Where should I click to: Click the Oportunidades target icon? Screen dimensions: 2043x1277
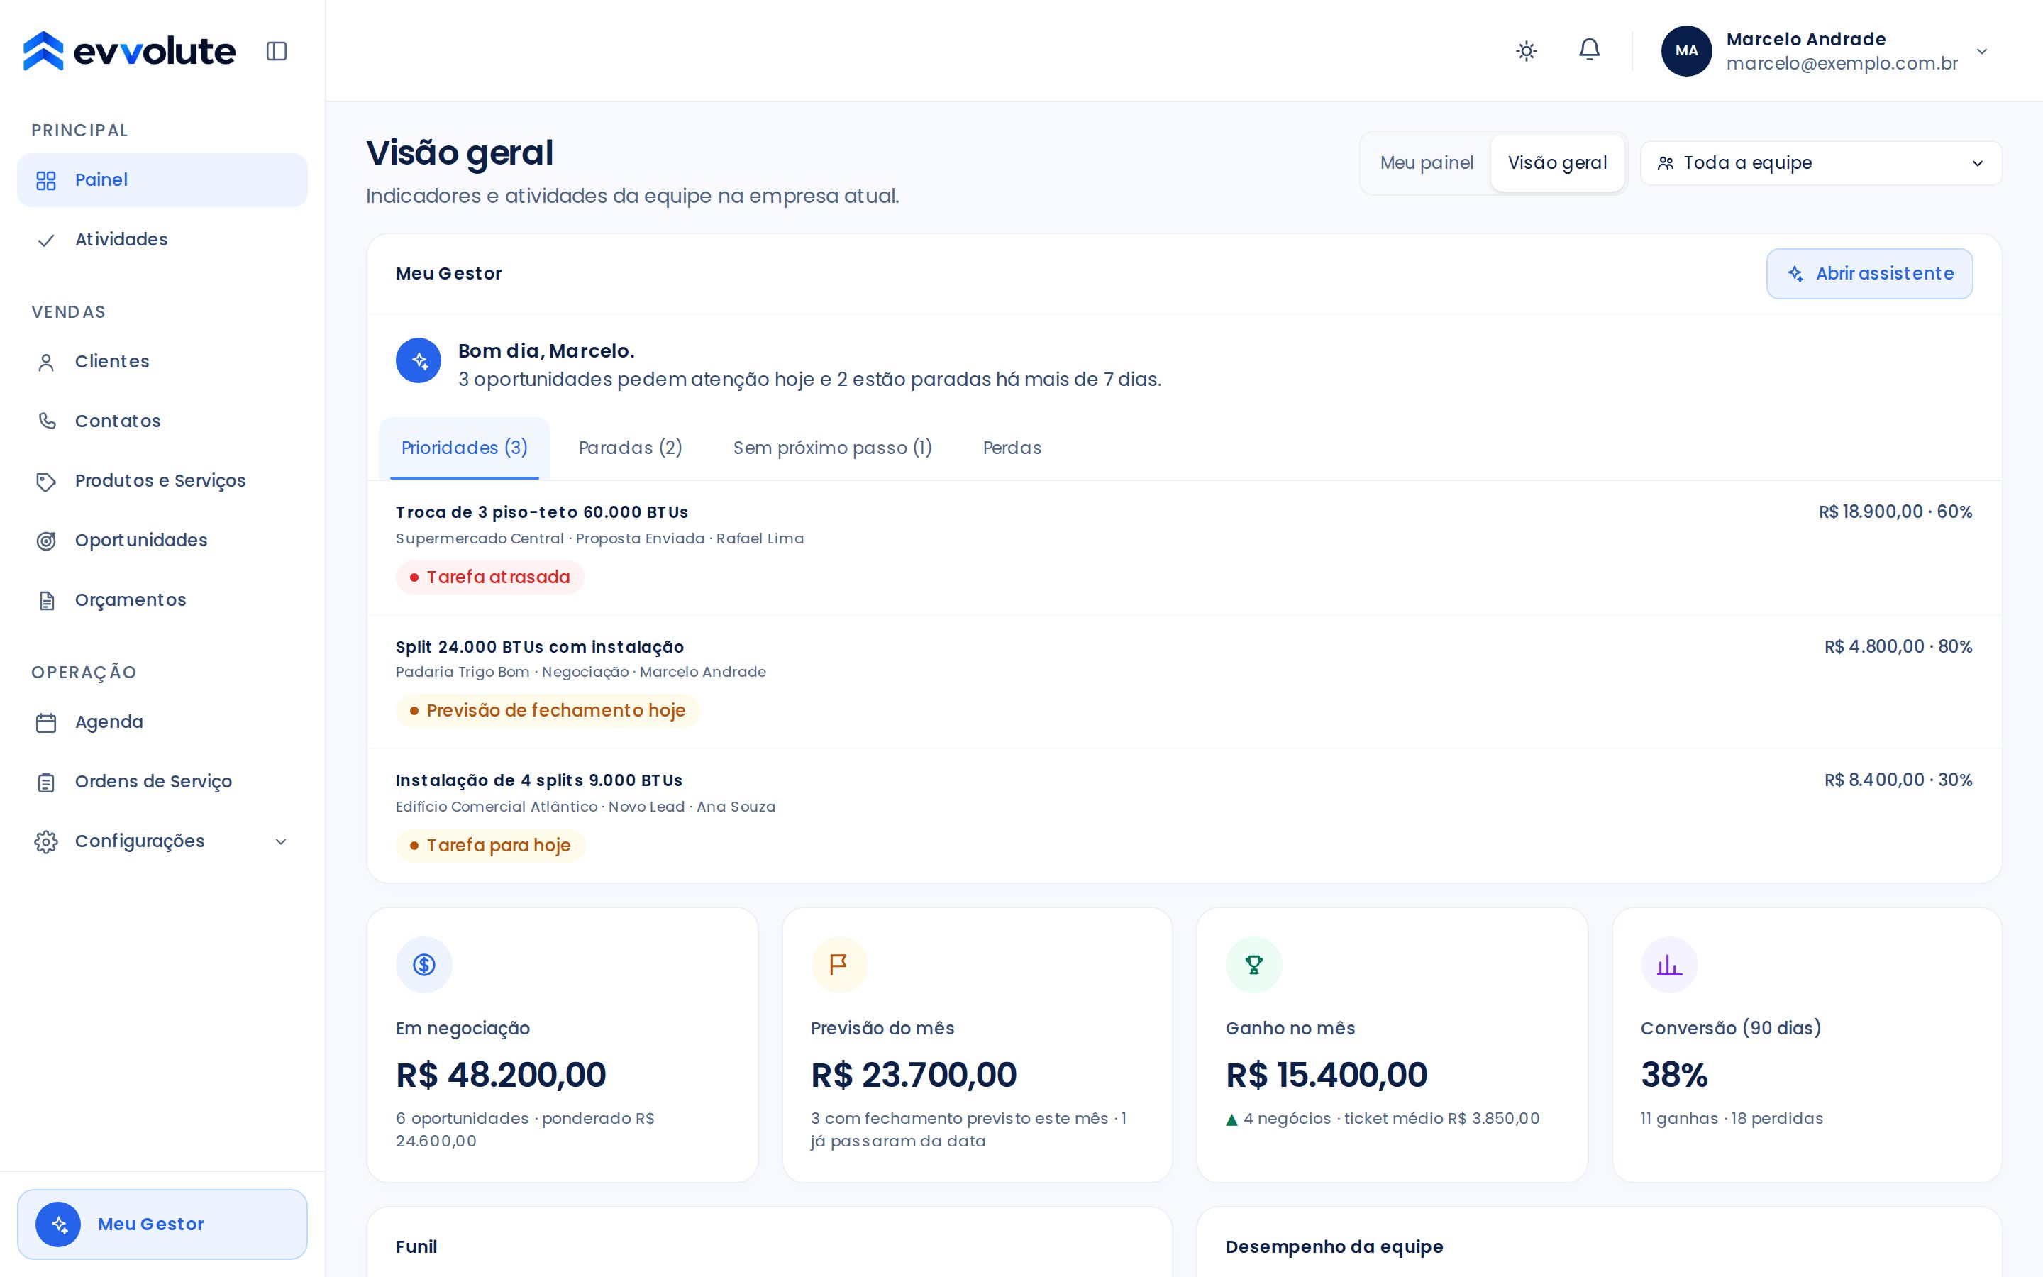[x=46, y=541]
